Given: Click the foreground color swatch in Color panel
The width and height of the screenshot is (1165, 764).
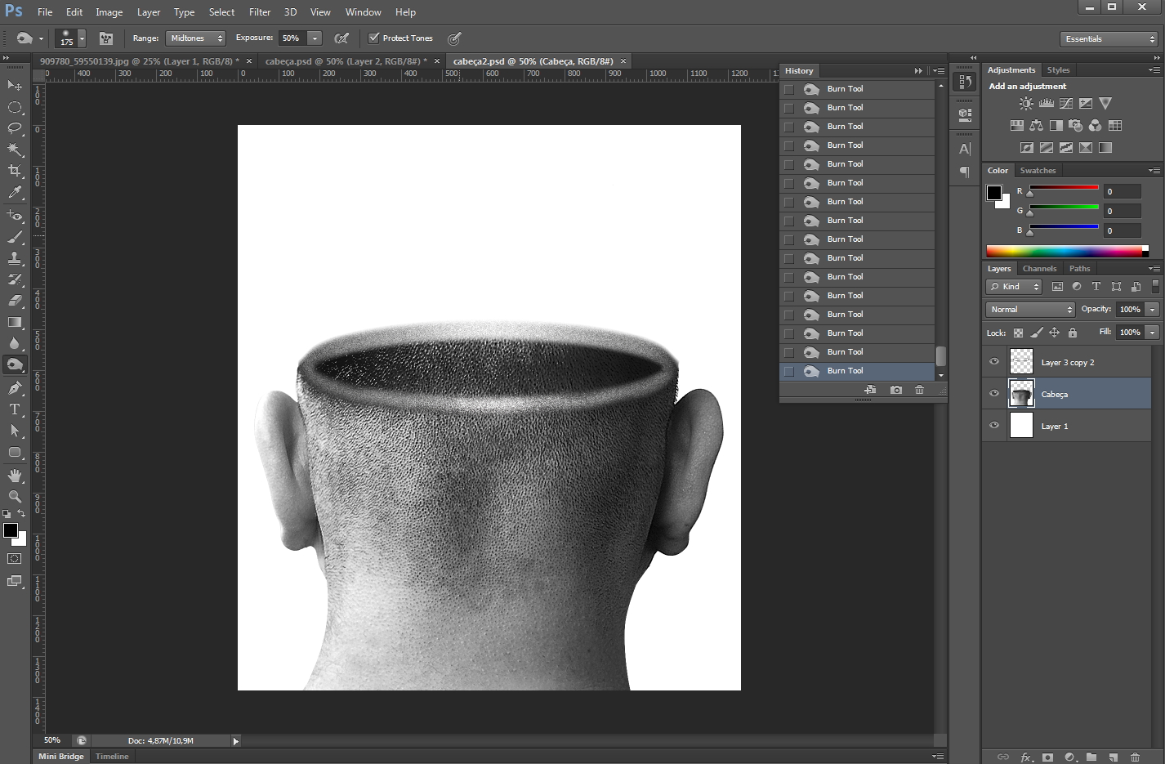Looking at the screenshot, I should 993,193.
